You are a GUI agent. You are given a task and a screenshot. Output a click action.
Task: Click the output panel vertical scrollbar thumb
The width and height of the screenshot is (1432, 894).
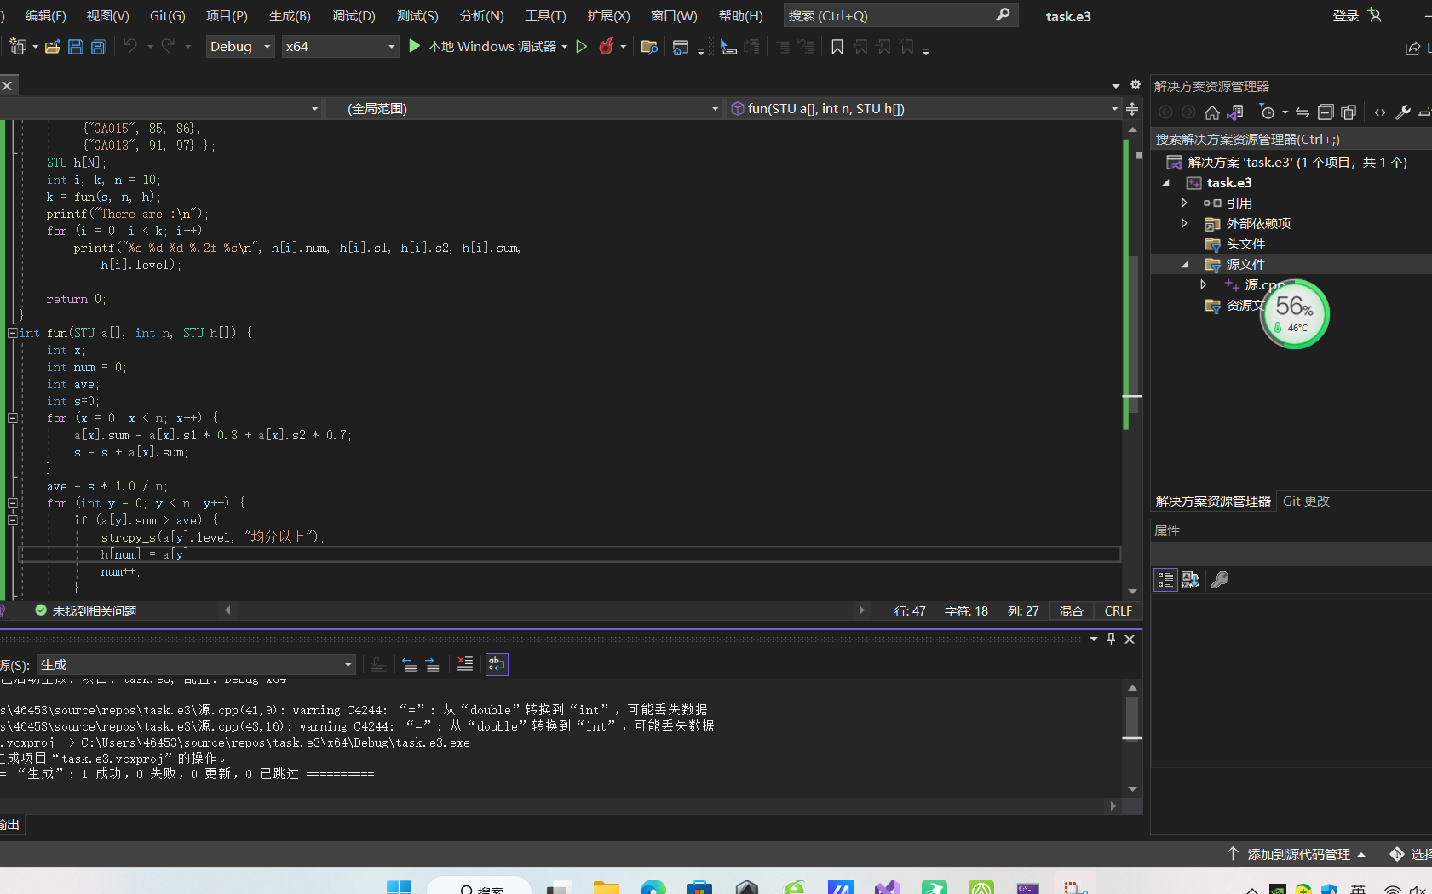pyautogui.click(x=1132, y=716)
